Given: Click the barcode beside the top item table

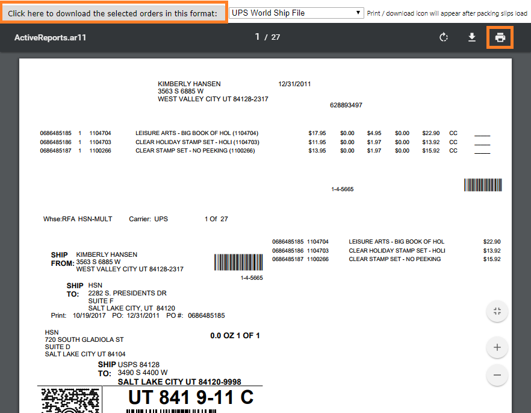Looking at the screenshot, I should tap(483, 185).
